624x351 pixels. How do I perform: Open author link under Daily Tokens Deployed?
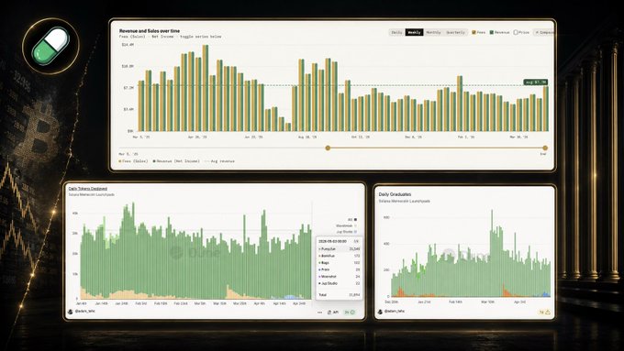84,312
